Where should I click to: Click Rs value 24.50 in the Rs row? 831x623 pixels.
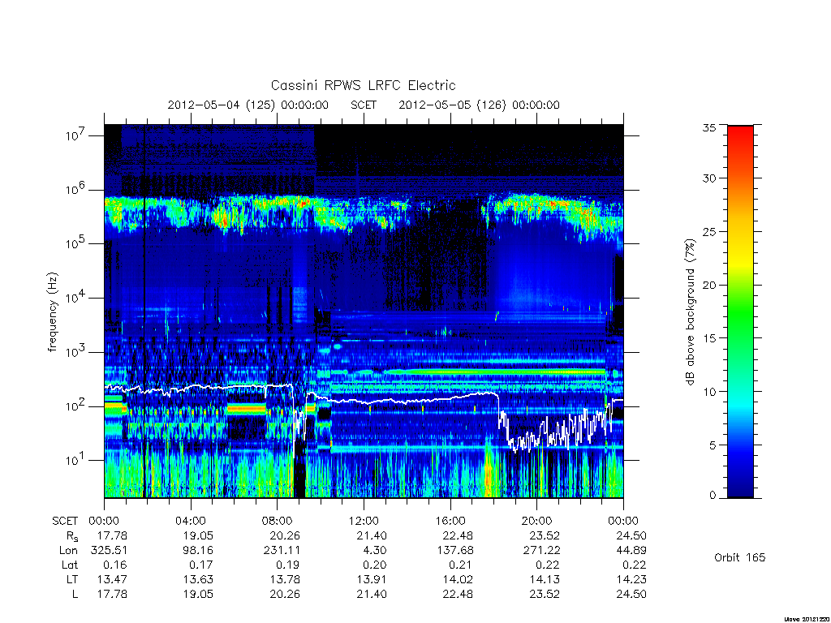click(x=631, y=535)
